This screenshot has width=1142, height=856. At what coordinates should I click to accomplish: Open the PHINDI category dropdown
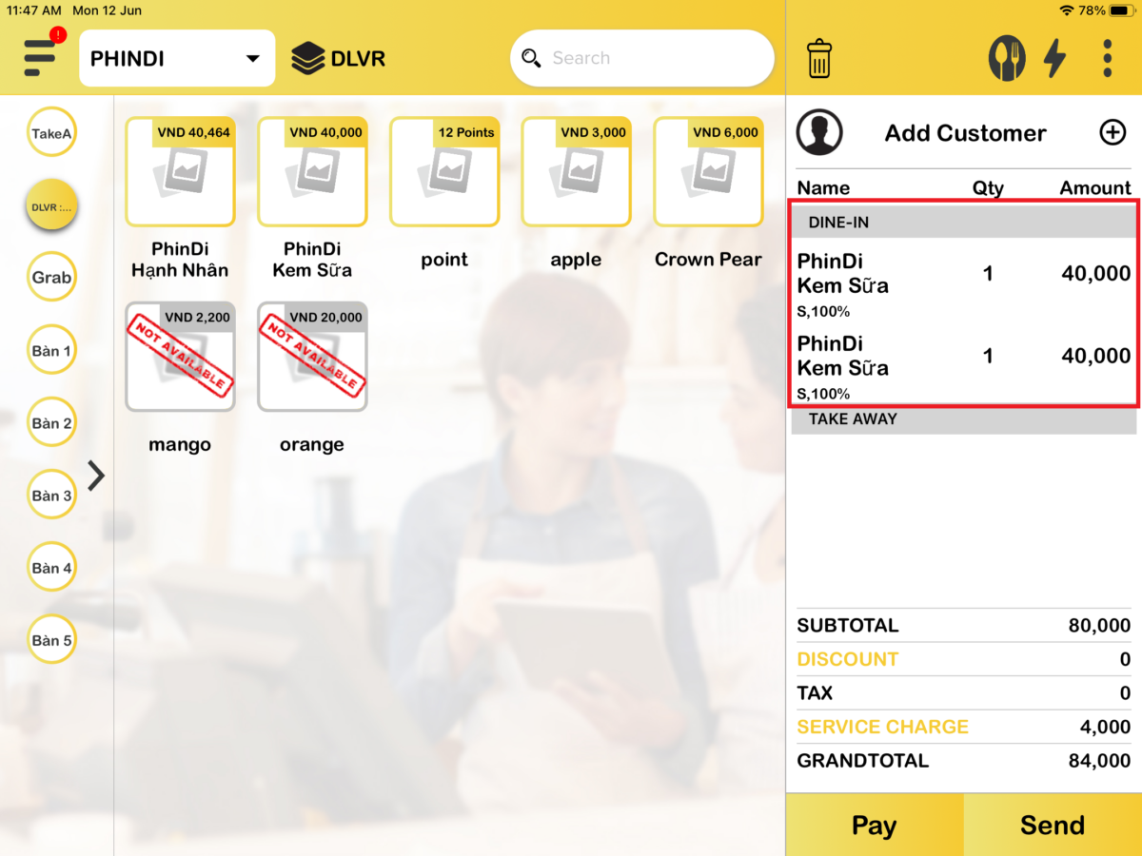176,57
